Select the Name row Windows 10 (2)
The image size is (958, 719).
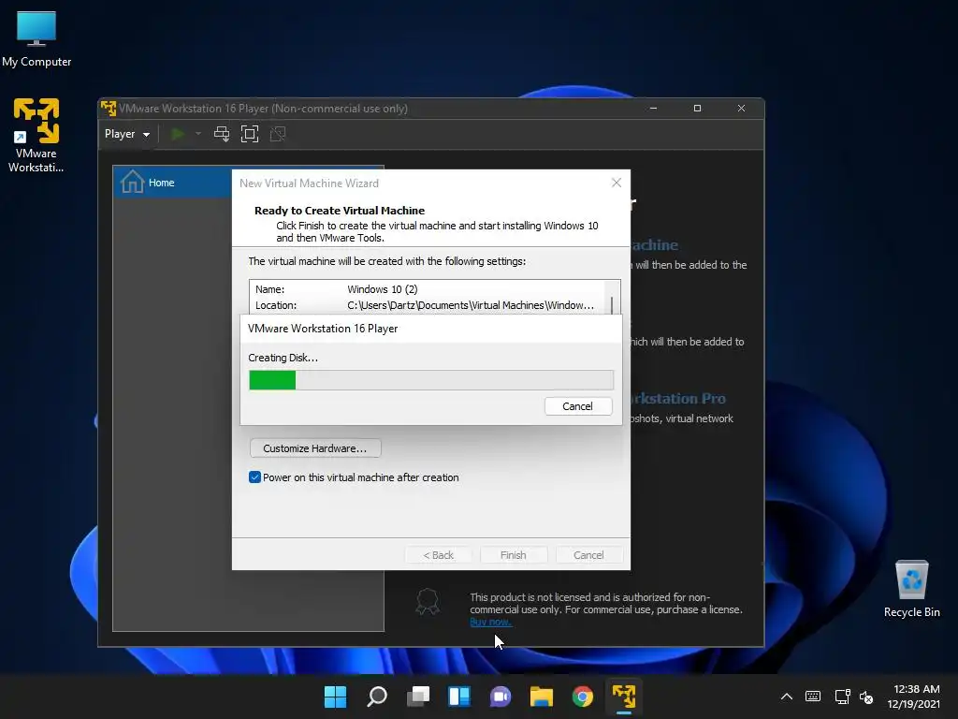427,289
